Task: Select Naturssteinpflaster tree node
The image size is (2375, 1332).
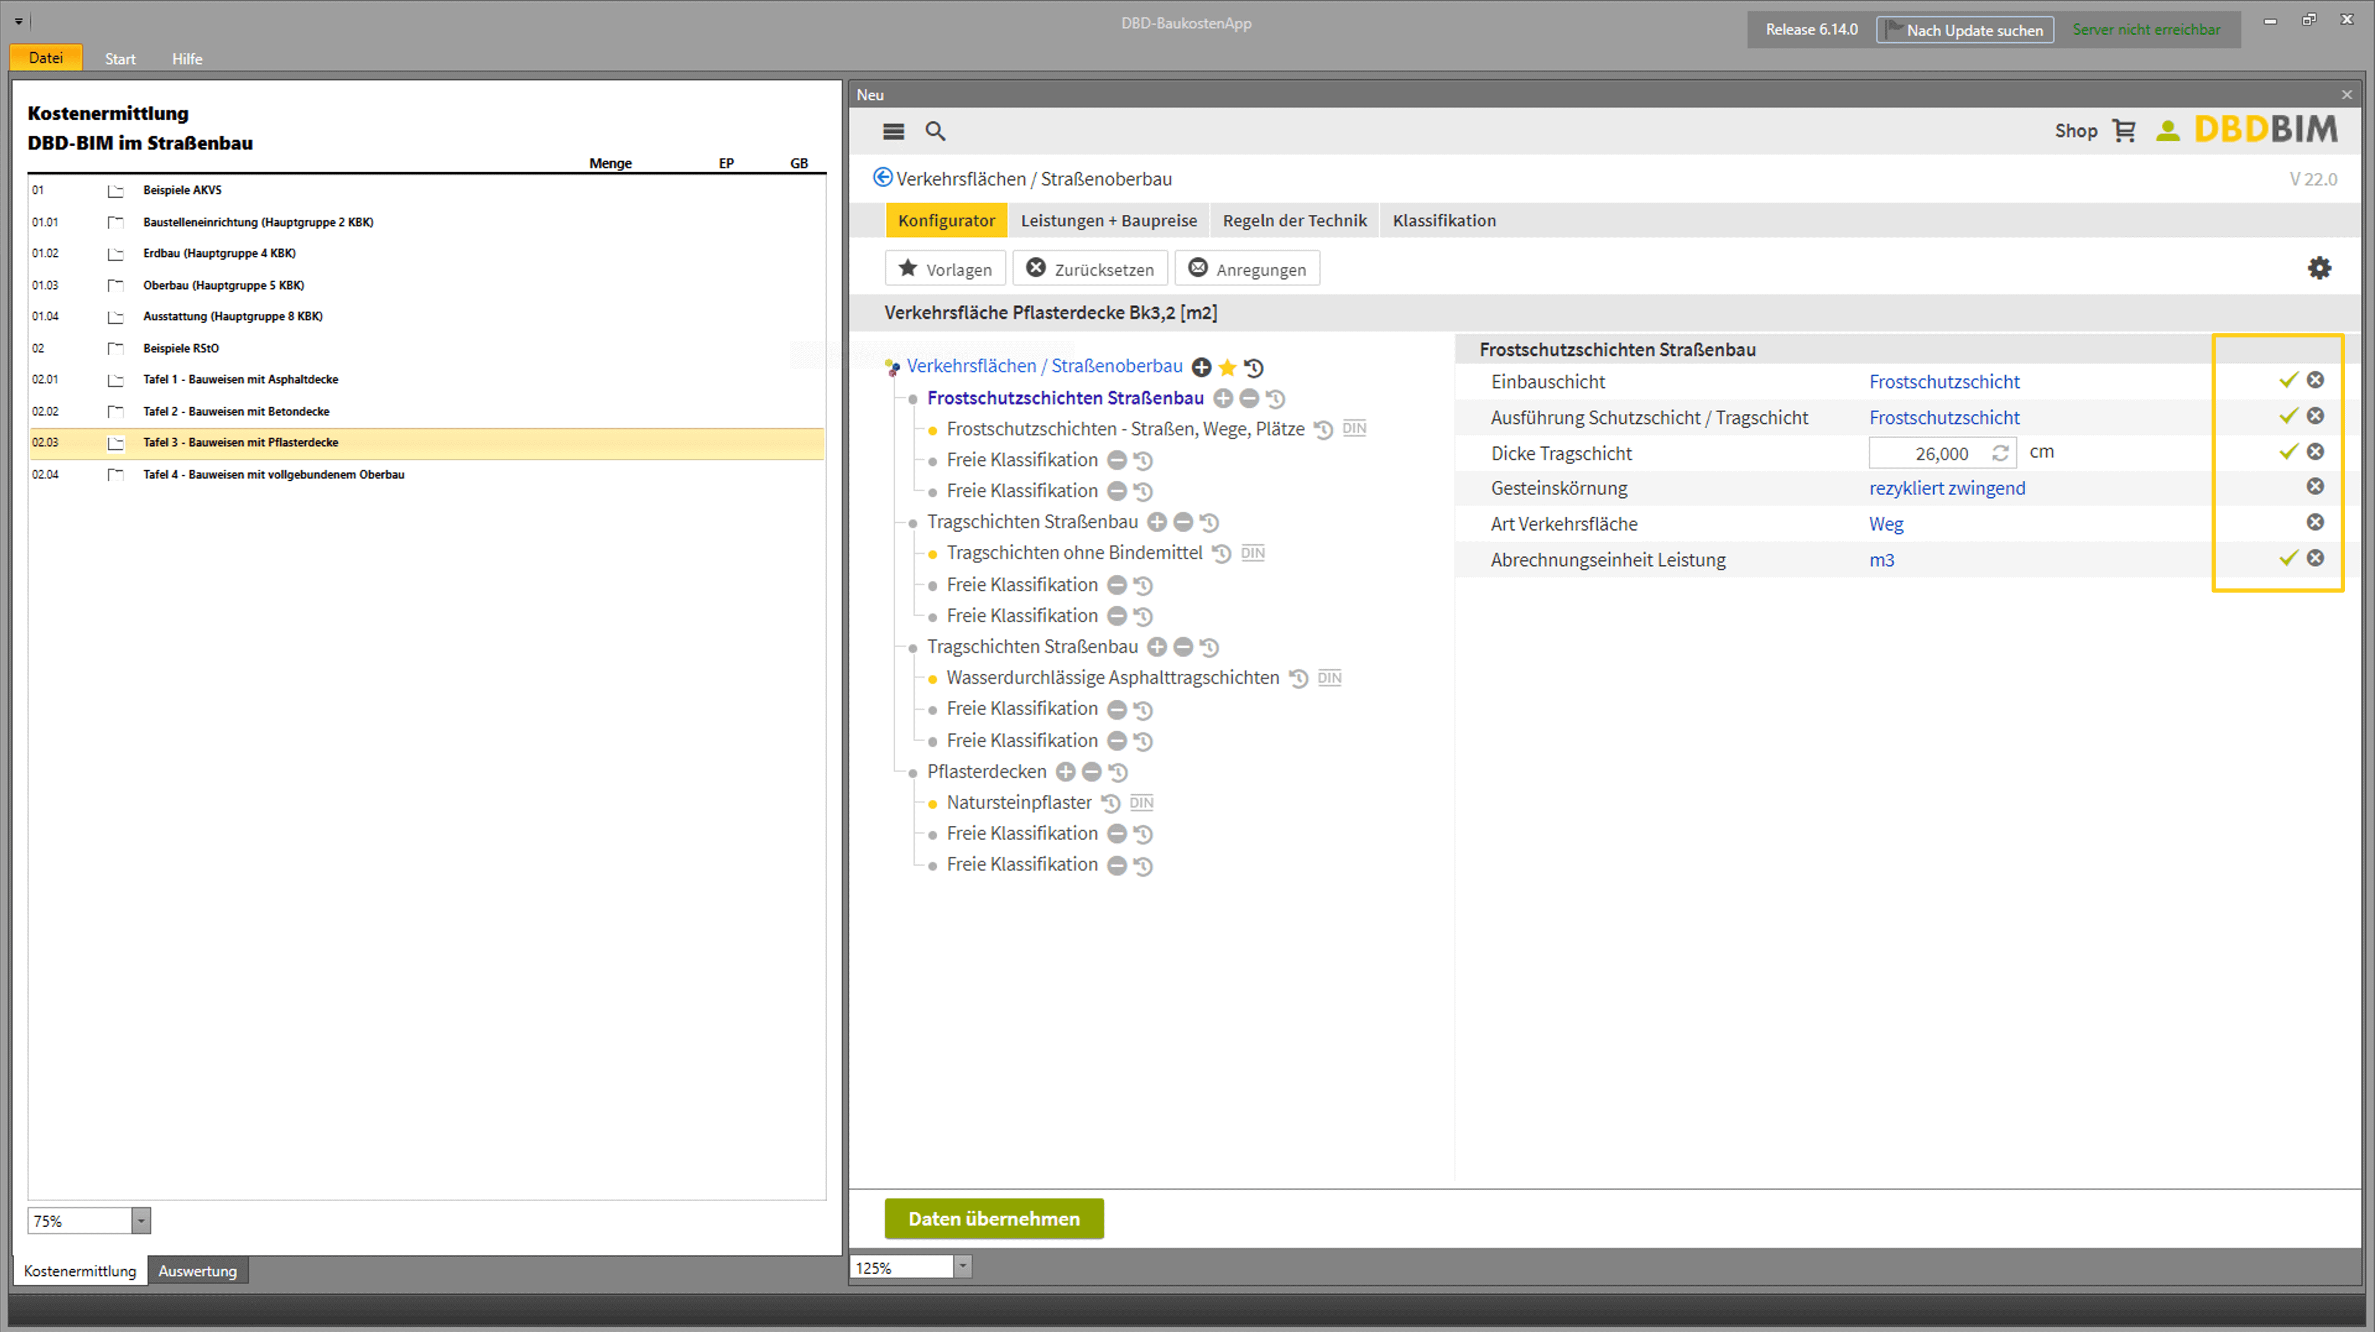Action: pyautogui.click(x=1019, y=803)
